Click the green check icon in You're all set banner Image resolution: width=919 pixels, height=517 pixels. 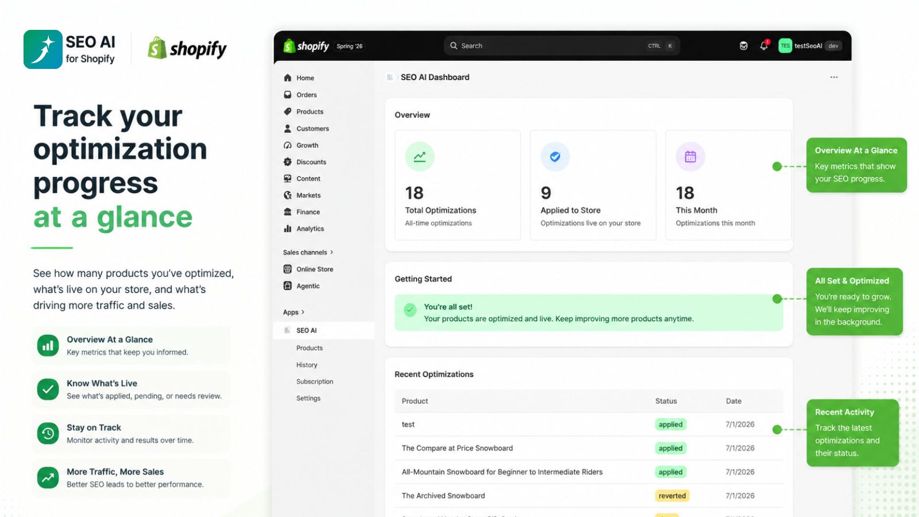[410, 310]
